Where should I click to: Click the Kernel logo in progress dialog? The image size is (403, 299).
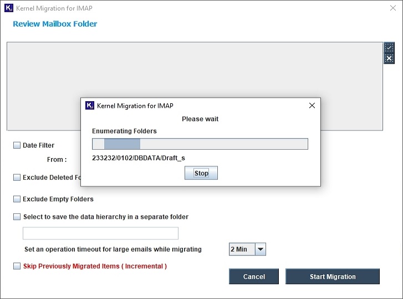(x=90, y=106)
